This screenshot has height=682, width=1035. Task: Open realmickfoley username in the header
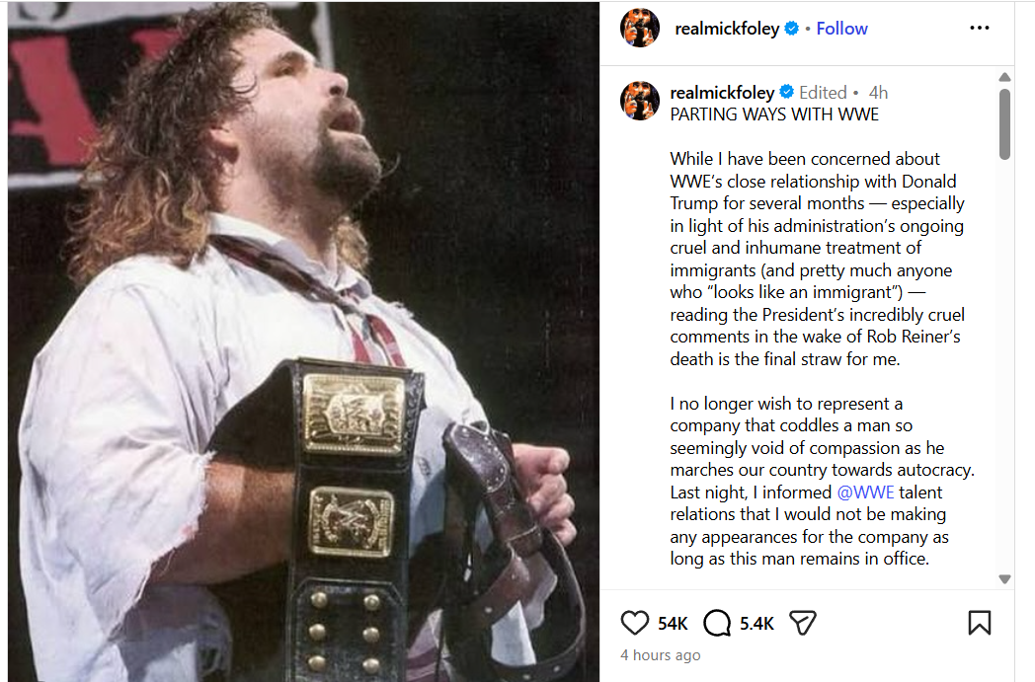[x=727, y=29]
